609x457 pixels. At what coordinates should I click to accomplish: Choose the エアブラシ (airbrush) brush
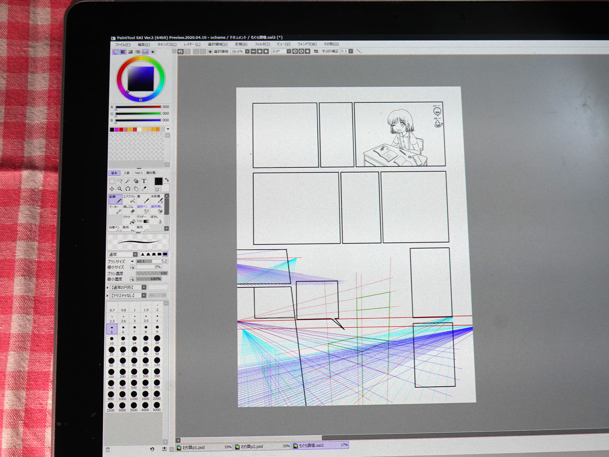pyautogui.click(x=129, y=199)
